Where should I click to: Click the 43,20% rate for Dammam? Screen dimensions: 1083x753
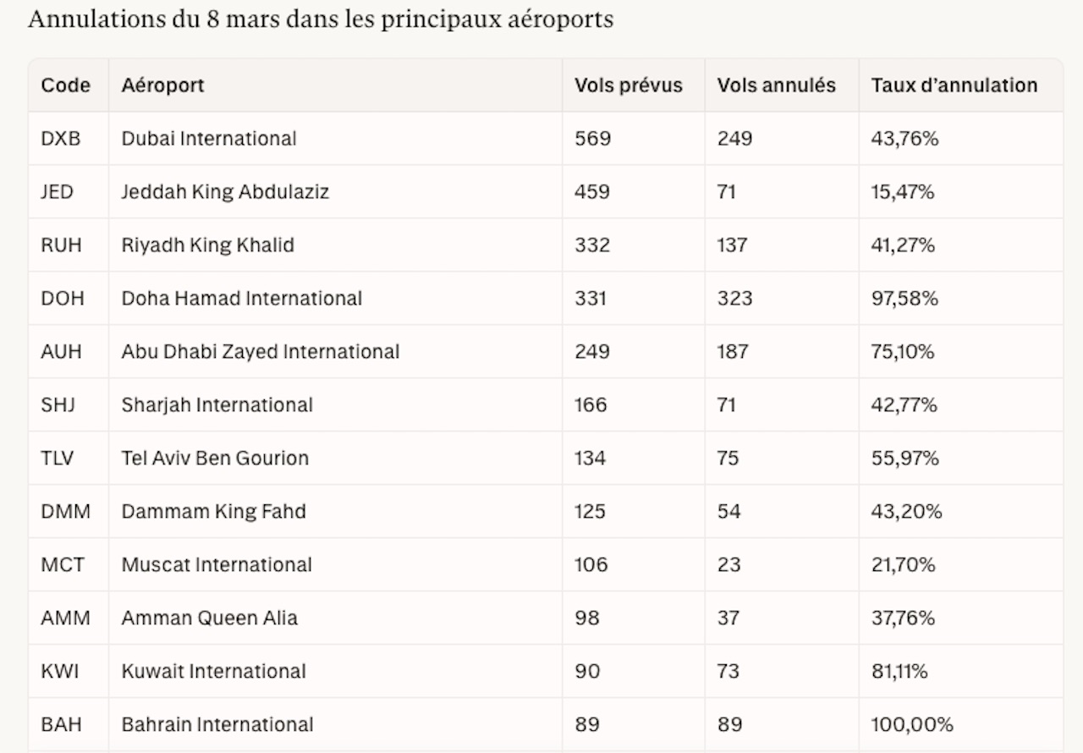coord(906,512)
